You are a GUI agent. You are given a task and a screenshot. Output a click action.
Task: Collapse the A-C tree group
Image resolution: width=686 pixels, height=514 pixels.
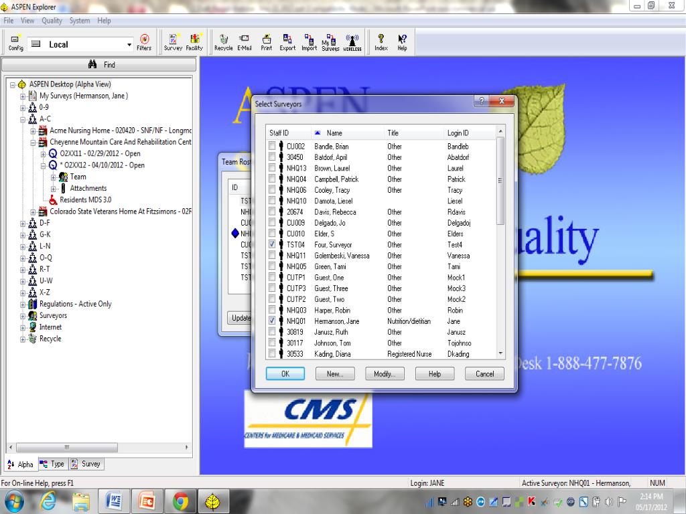[23, 119]
